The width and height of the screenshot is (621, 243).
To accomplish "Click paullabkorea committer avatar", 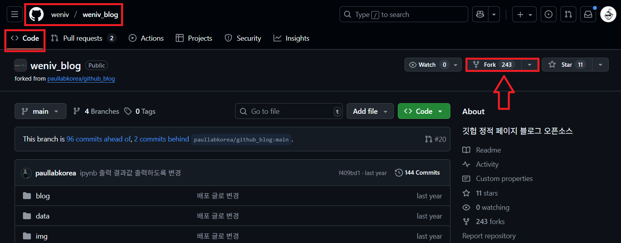I will tap(26, 173).
